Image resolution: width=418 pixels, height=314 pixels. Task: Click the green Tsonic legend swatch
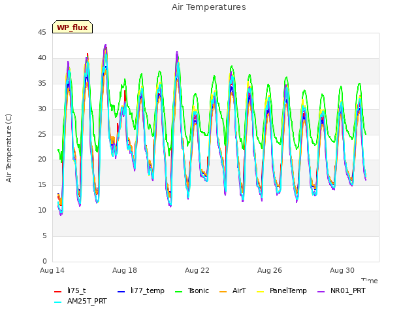(x=178, y=292)
